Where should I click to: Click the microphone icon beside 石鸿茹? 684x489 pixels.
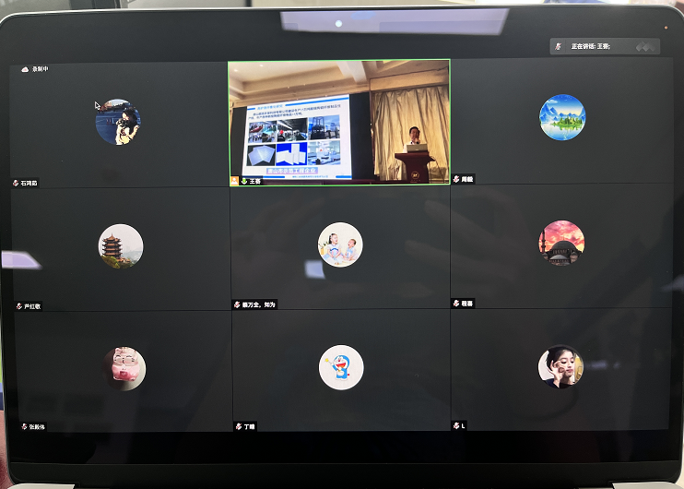point(16,183)
